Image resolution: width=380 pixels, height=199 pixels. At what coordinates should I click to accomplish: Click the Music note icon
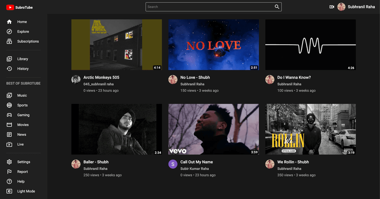tap(9, 95)
